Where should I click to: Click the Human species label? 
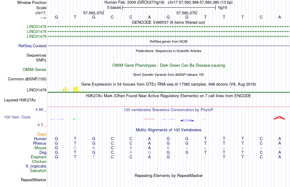[40, 139]
